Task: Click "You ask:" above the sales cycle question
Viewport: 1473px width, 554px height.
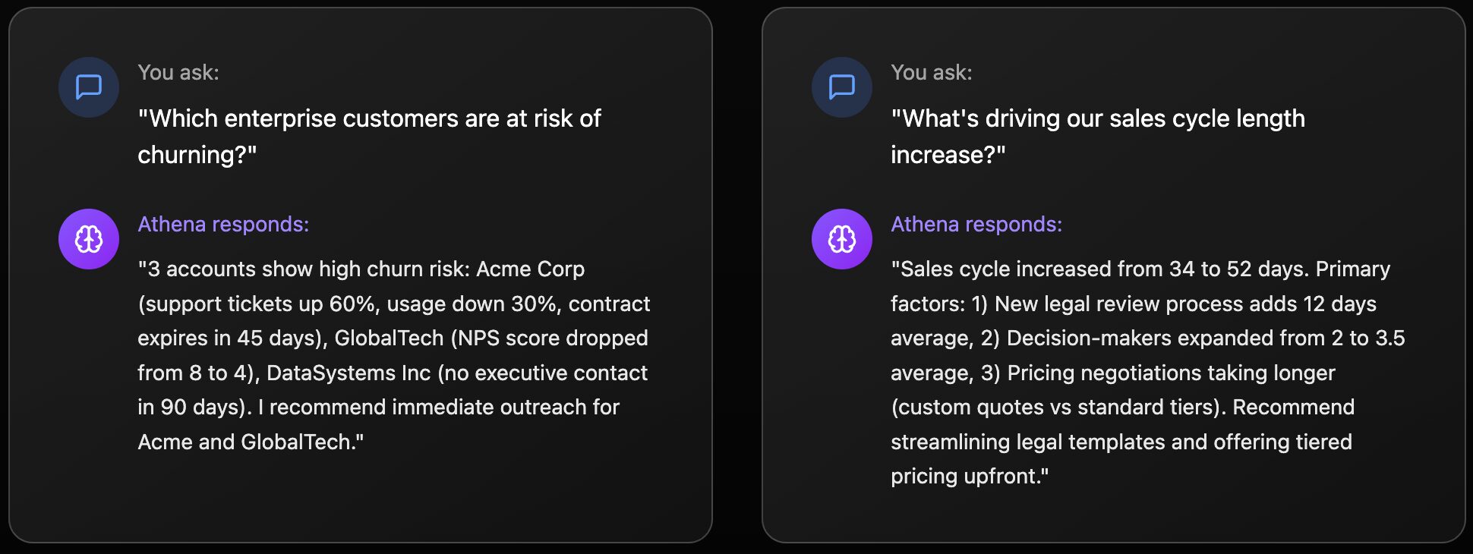Action: (x=931, y=73)
